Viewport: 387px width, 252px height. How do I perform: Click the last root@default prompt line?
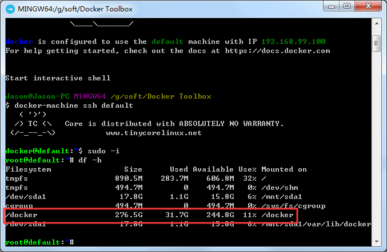(x=40, y=242)
